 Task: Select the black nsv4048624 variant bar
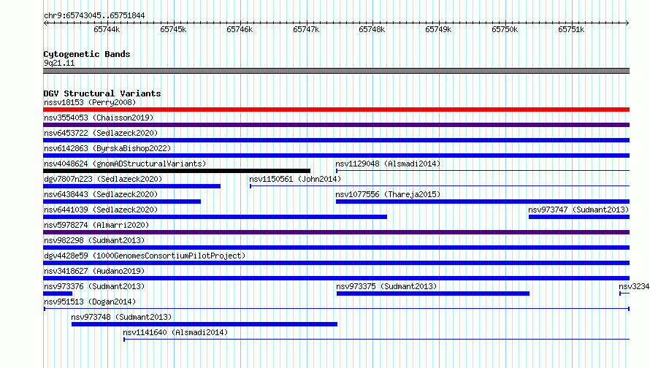point(177,171)
